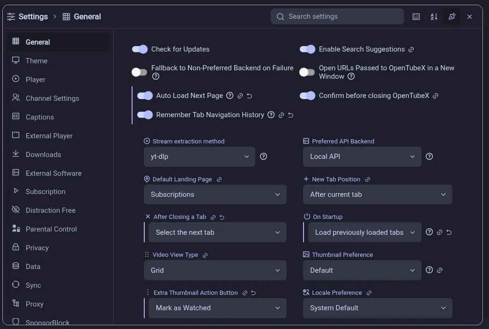Open Player settings section
489x329 pixels.
click(59, 79)
